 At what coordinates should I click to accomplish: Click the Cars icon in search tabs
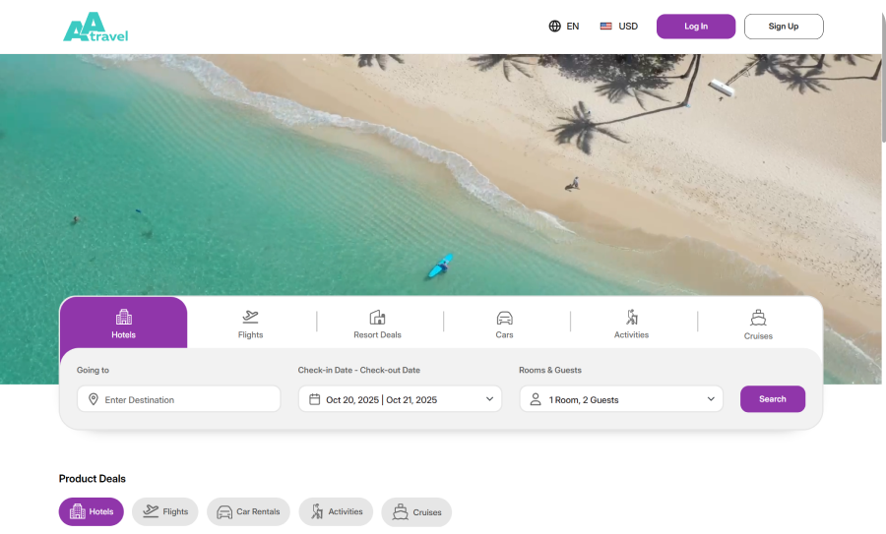(x=505, y=318)
